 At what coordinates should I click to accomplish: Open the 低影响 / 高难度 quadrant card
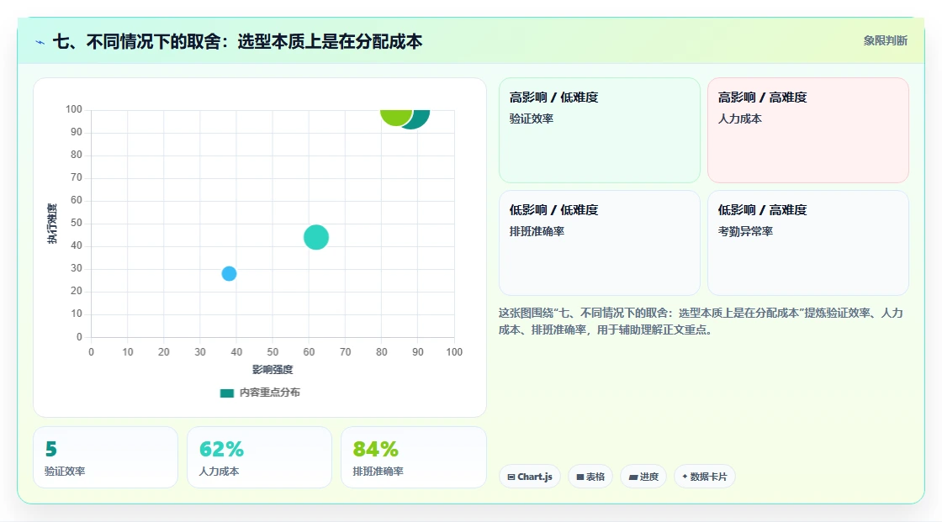click(x=808, y=243)
